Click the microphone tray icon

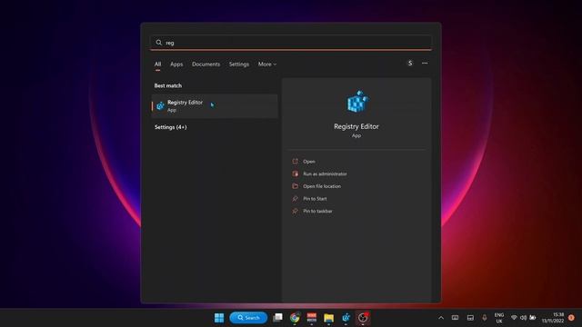click(485, 318)
